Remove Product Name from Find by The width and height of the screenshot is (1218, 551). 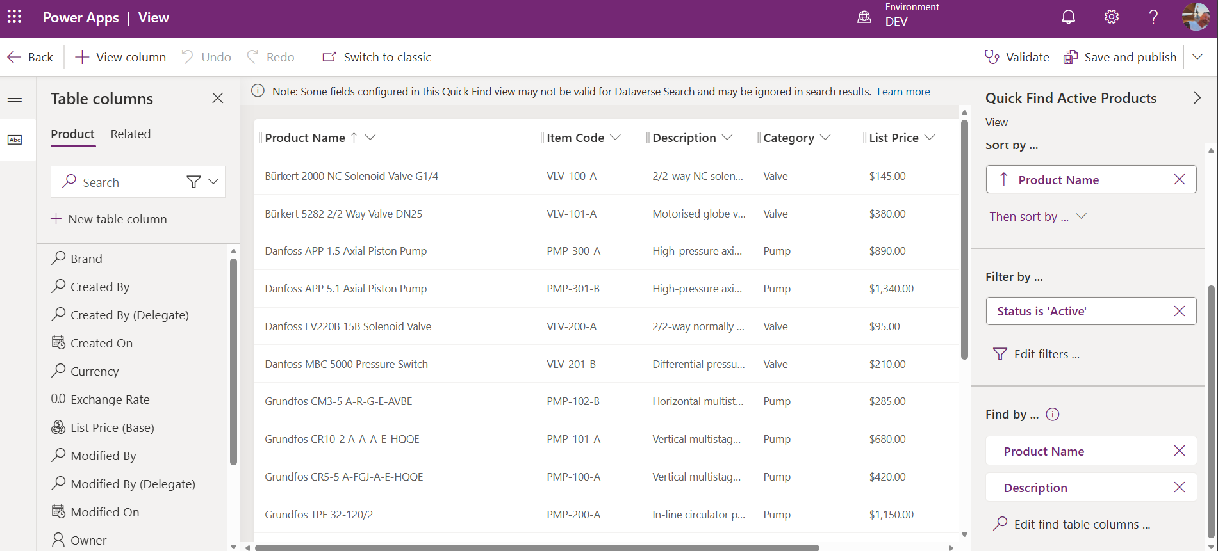coord(1180,451)
